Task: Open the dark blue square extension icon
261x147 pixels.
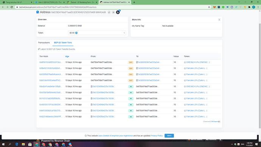Action: pyautogui.click(x=219, y=7)
